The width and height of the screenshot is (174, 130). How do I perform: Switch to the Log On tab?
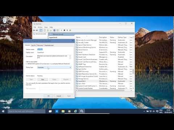(33, 45)
